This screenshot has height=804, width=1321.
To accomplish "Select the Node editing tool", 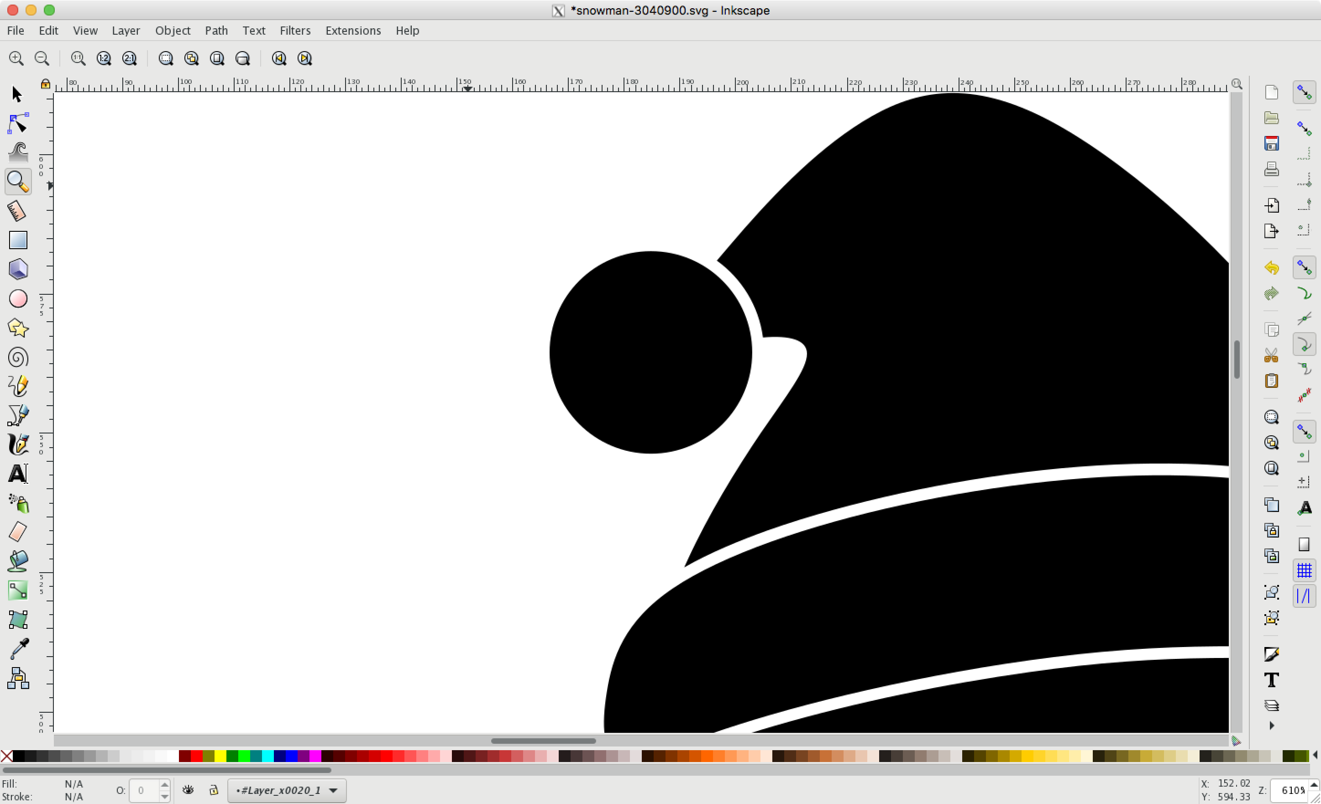I will (x=18, y=124).
